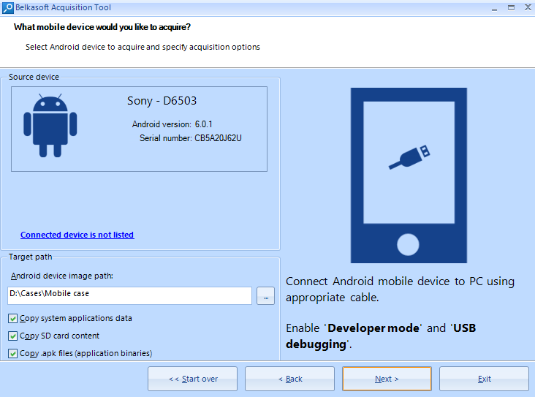Click the 'Select Android device to acquire' instruction text
535x397 pixels.
[143, 47]
